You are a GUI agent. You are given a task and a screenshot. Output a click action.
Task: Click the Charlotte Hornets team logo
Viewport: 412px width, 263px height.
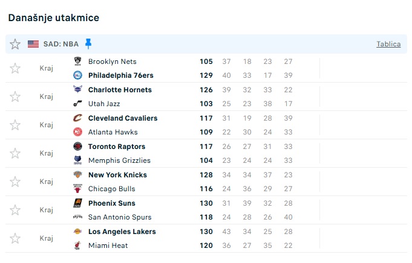click(x=77, y=90)
